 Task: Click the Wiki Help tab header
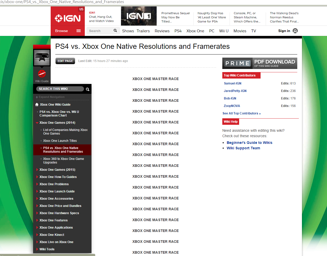tap(231, 122)
